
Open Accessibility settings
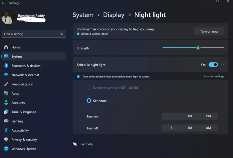pyautogui.click(x=34, y=130)
